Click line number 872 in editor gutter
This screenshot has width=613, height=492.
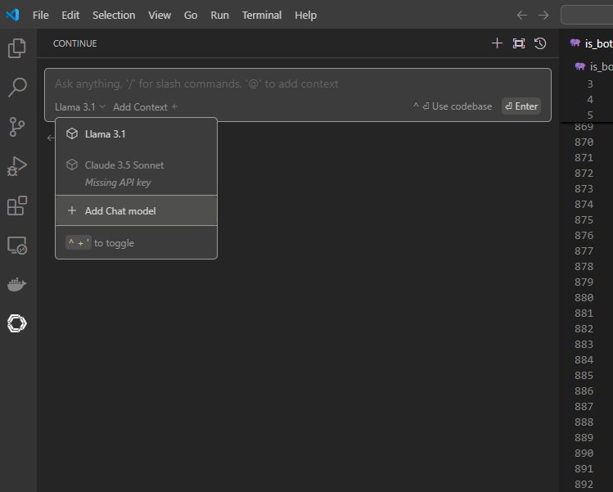coord(584,174)
